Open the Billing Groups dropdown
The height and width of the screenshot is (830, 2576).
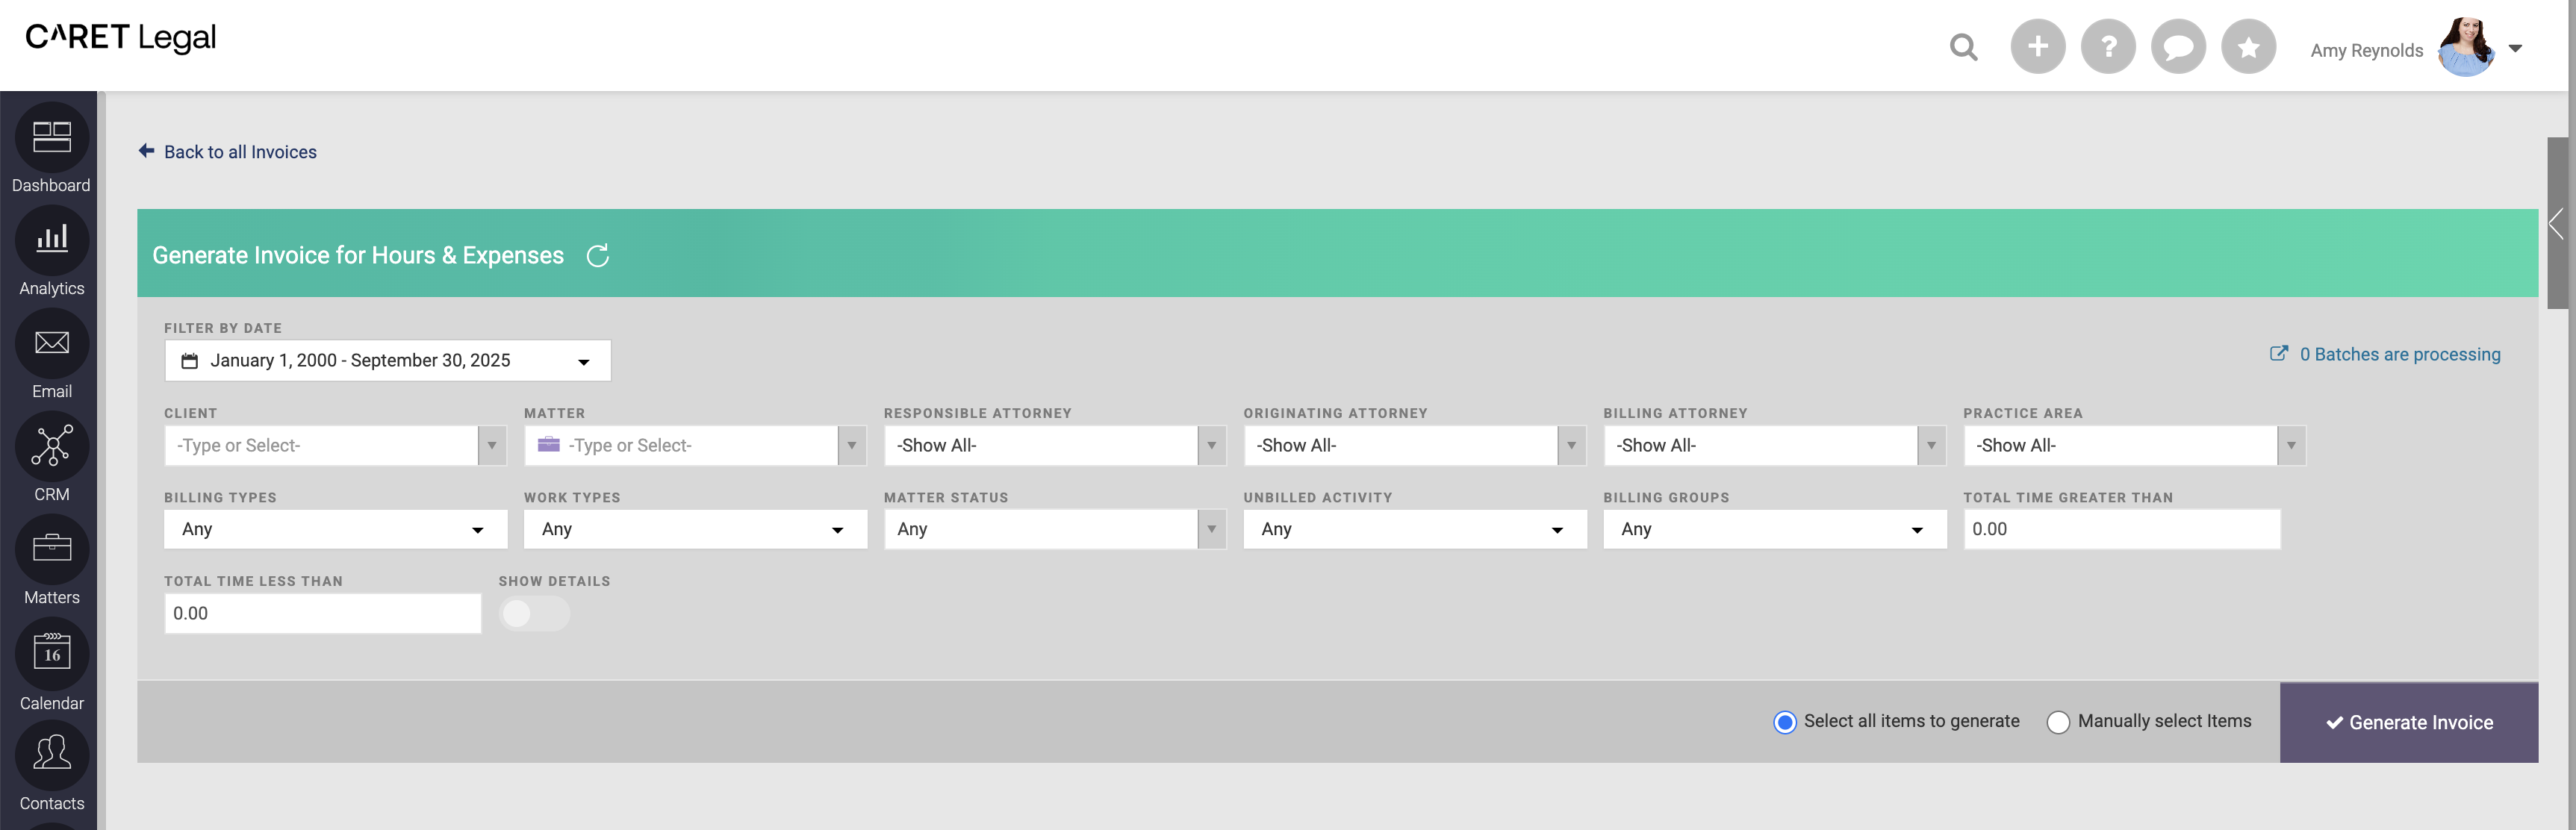tap(1774, 529)
